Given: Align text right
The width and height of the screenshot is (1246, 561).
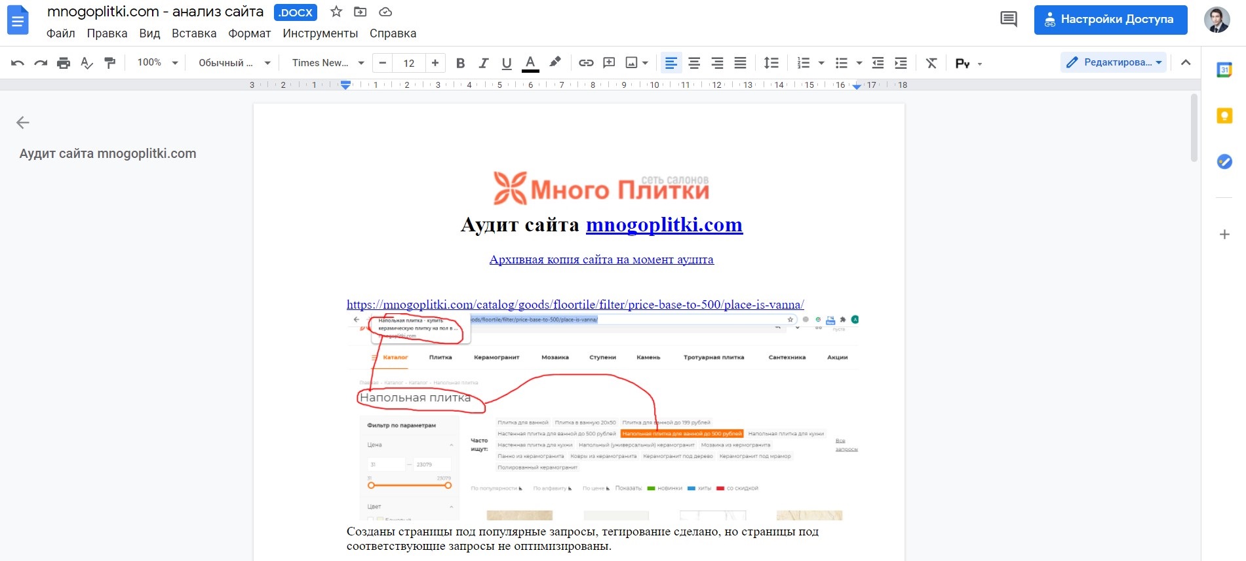Looking at the screenshot, I should [x=717, y=63].
